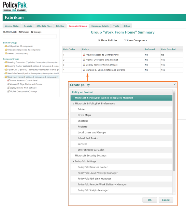
Task: Toggle the Policies search checkbox
Action: tap(20, 32)
